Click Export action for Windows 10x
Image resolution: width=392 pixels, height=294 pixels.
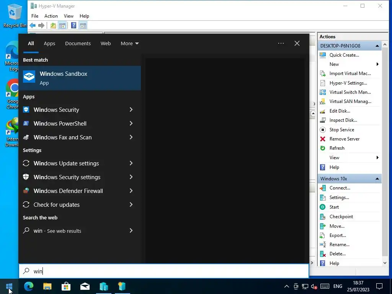[x=338, y=235]
